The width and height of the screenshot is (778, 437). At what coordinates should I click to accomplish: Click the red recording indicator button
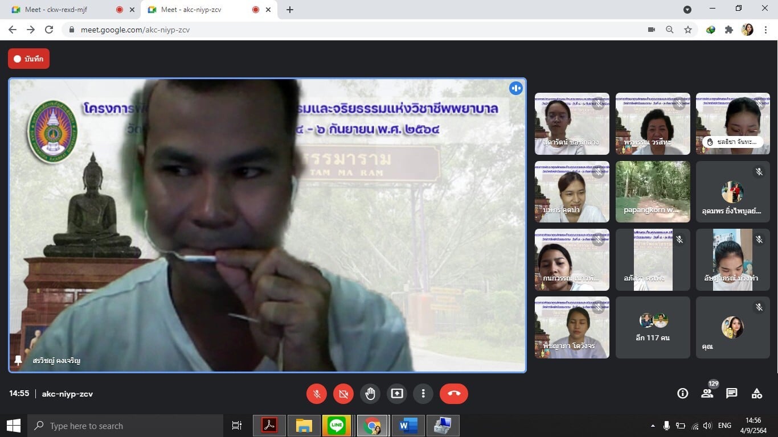pyautogui.click(x=28, y=59)
